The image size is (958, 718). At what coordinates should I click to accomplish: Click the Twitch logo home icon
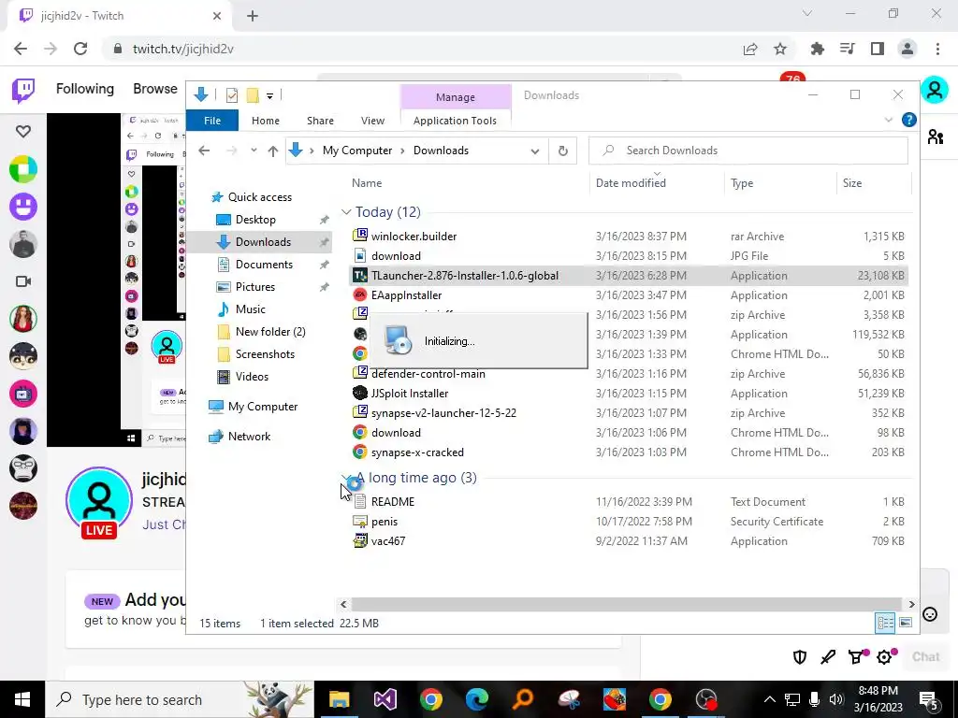point(23,91)
